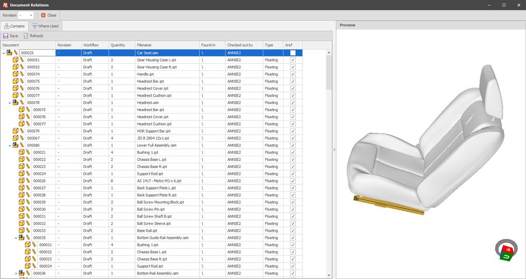Collapse the 000035 Bottom Guide Rail Assembly node
Viewport: 526px width, 279px height.
tap(16, 238)
